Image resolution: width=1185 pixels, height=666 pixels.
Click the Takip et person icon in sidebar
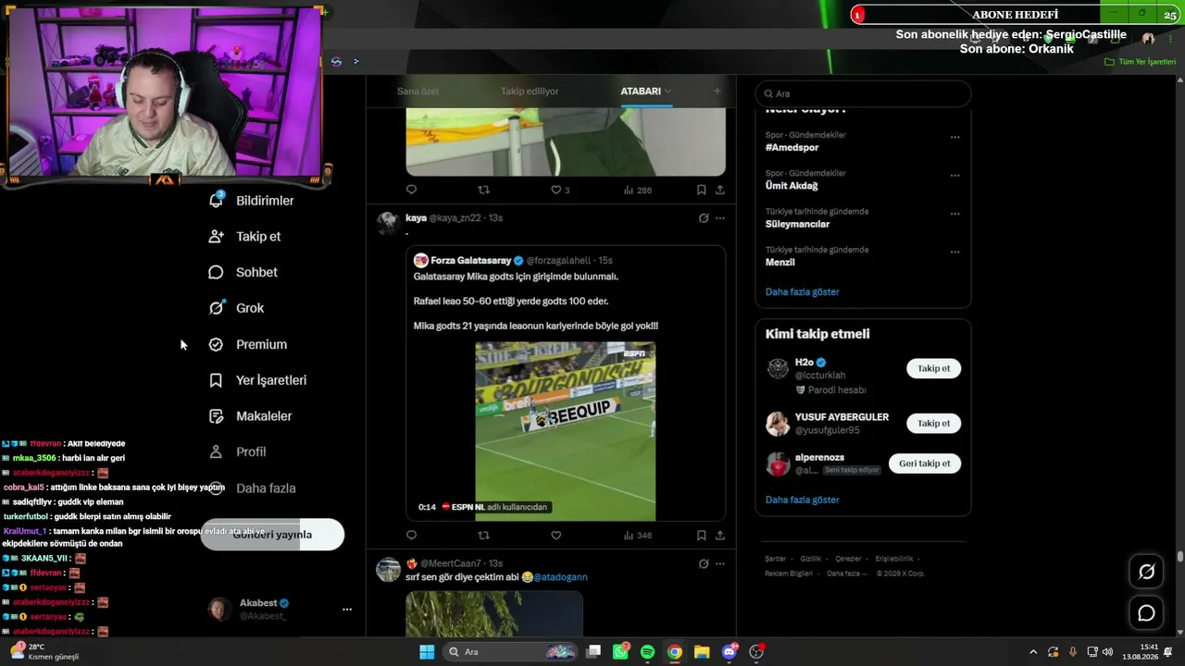click(216, 236)
